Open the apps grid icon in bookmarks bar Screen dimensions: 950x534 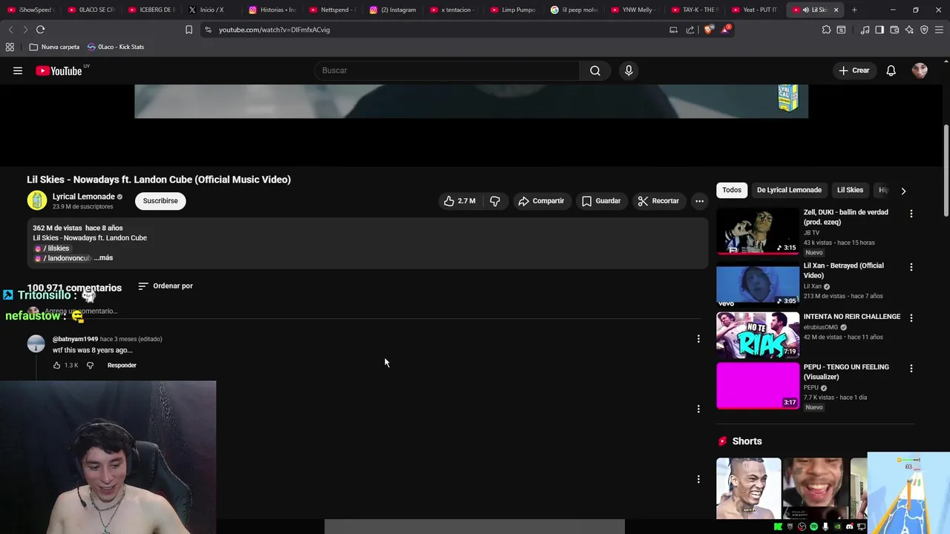click(x=10, y=47)
